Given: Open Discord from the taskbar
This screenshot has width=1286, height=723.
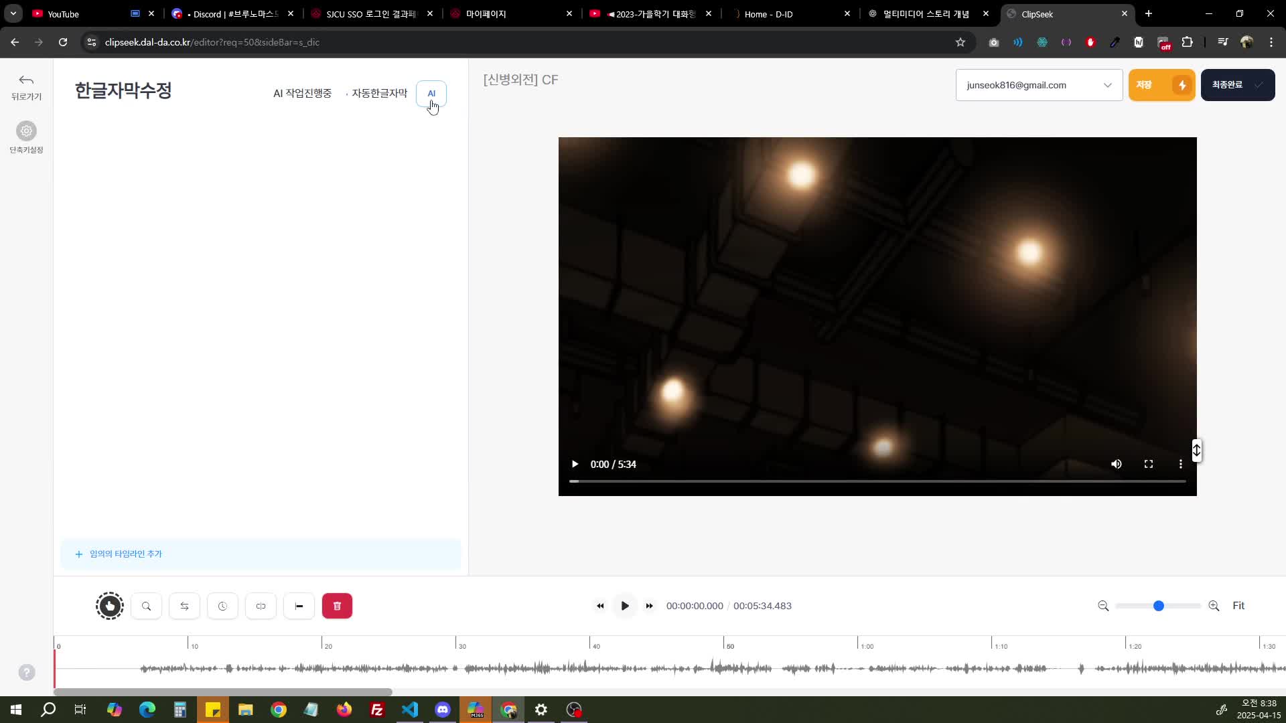Looking at the screenshot, I should pos(443,710).
